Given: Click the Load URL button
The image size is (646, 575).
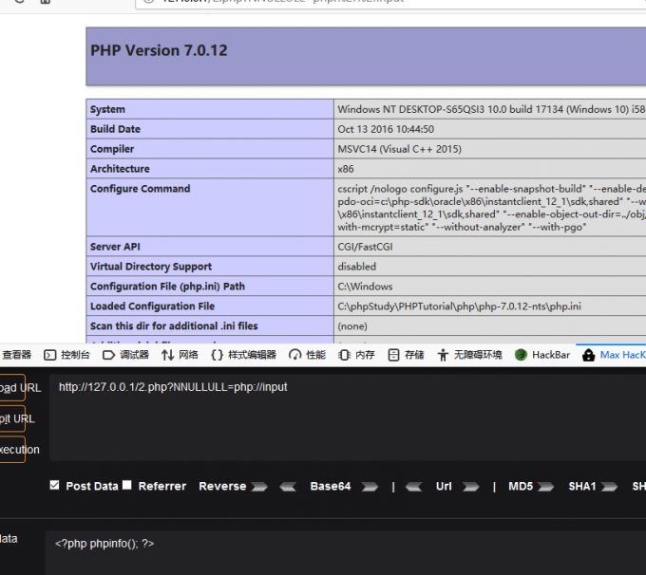Looking at the screenshot, I should tap(12, 387).
